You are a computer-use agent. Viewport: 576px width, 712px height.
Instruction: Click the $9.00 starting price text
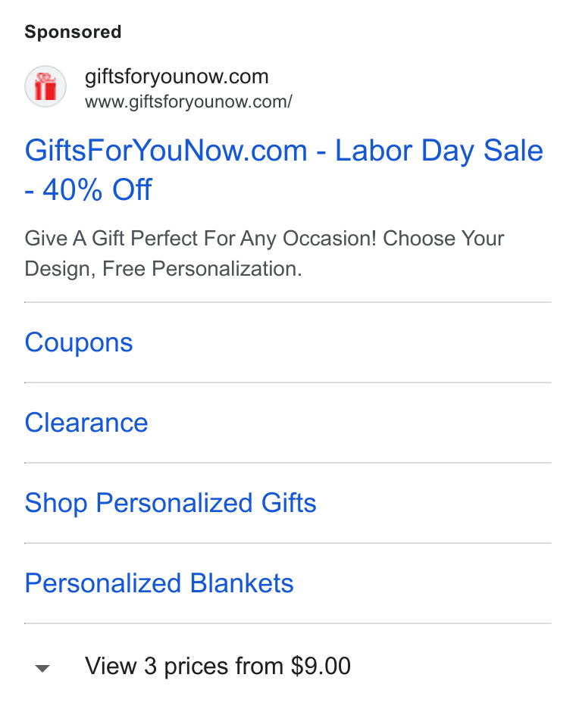point(321,666)
